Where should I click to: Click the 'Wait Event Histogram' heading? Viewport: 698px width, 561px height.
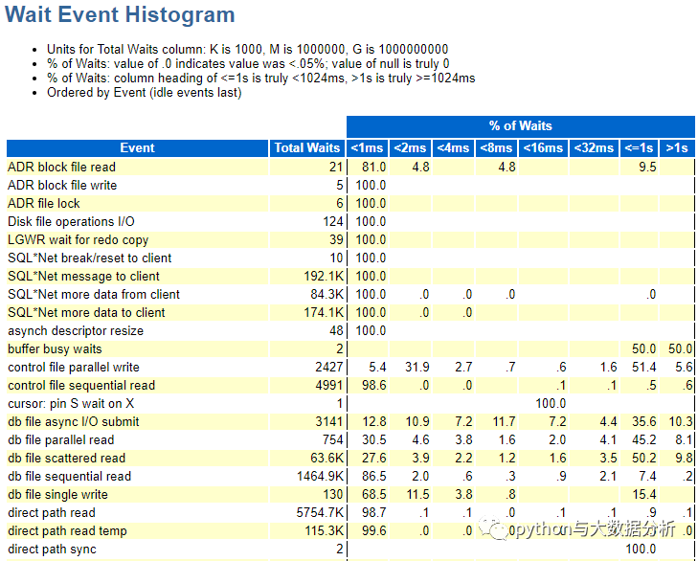121,15
